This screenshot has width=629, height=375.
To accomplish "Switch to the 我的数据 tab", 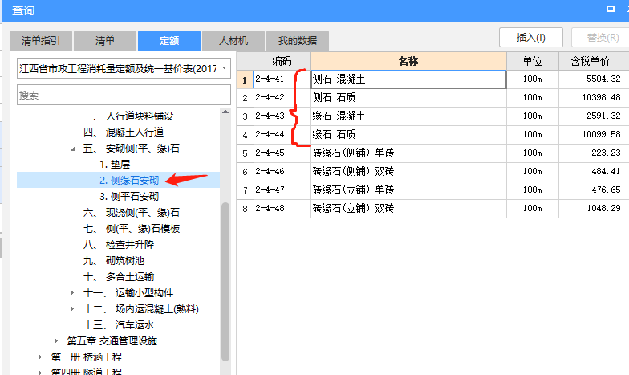I will tap(298, 40).
